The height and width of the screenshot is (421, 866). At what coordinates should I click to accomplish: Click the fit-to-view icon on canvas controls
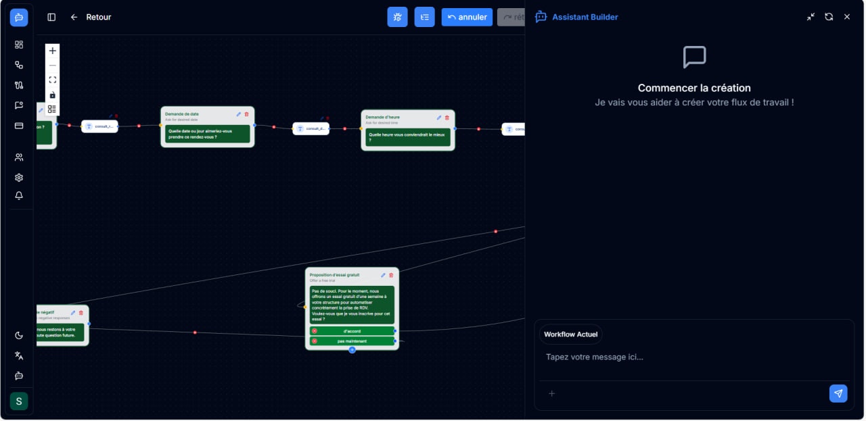[x=52, y=79]
